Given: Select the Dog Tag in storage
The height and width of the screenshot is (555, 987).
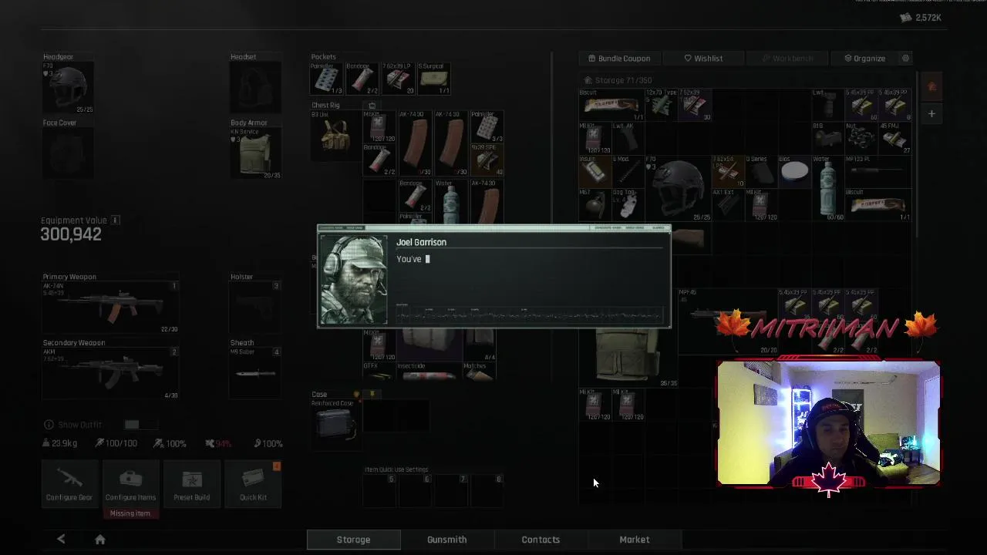Looking at the screenshot, I should coord(628,205).
